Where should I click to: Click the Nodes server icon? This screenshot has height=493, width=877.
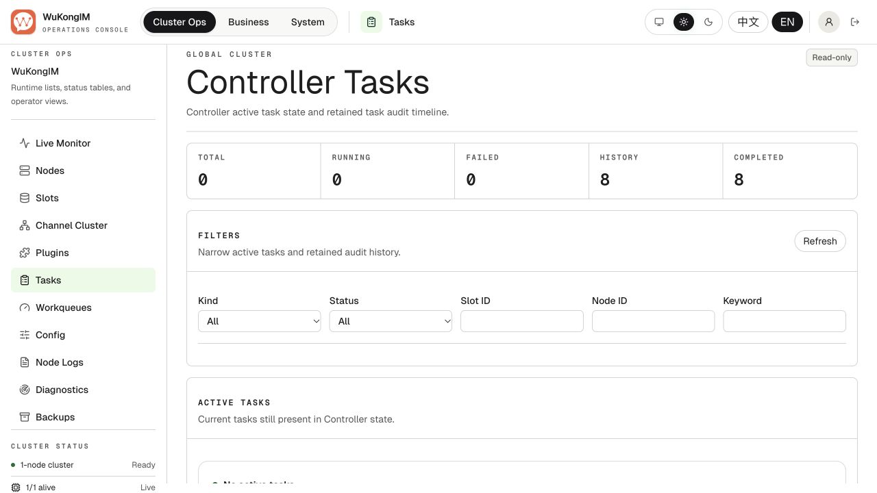point(25,170)
